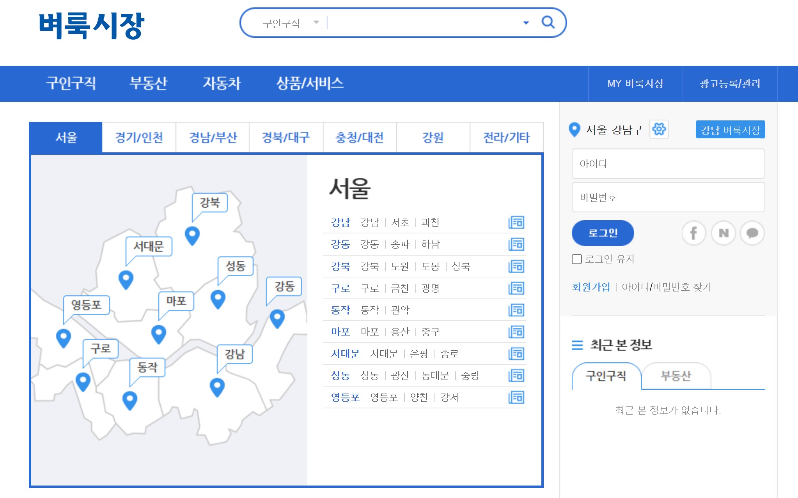Click the 회원가입 link
The width and height of the screenshot is (798, 498).
[x=591, y=287]
